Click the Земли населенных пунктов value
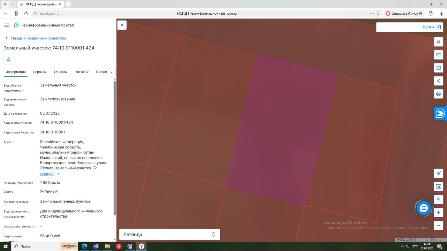The height and width of the screenshot is (251, 447). [65, 201]
